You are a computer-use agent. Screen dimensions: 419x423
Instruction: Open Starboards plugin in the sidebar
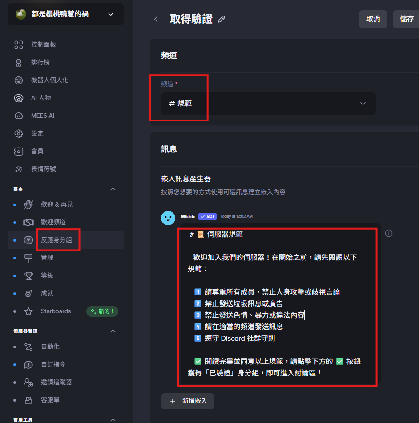point(56,311)
